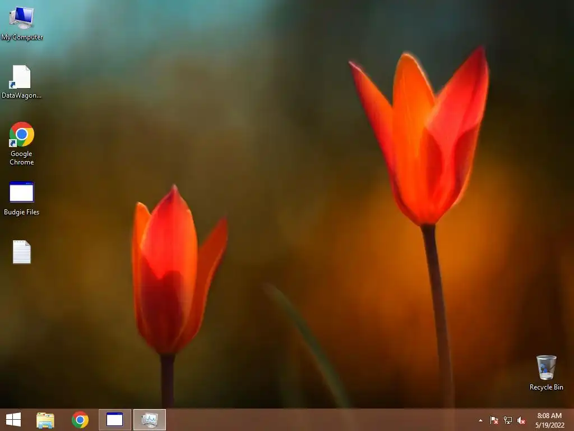The width and height of the screenshot is (574, 431).
Task: Open the Windows Start button
Action: 13,420
